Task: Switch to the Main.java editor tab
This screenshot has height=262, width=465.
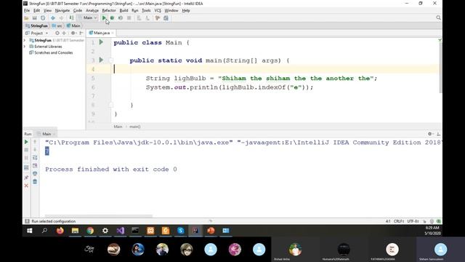Action: click(x=101, y=33)
